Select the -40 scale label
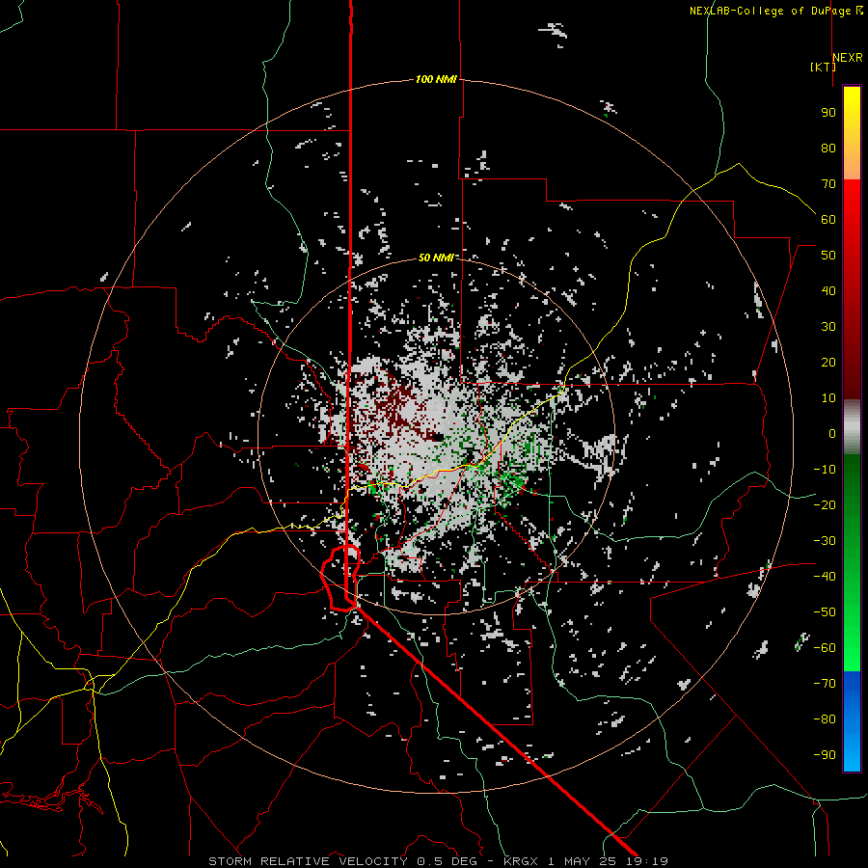Viewport: 868px width, 868px height. click(825, 577)
